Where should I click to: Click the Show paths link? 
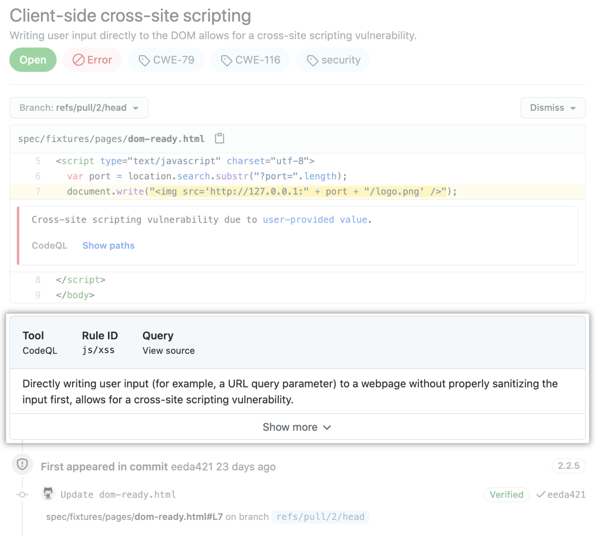[108, 245]
